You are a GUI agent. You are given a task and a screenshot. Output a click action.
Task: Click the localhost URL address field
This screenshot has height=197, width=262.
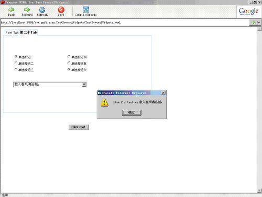125,23
